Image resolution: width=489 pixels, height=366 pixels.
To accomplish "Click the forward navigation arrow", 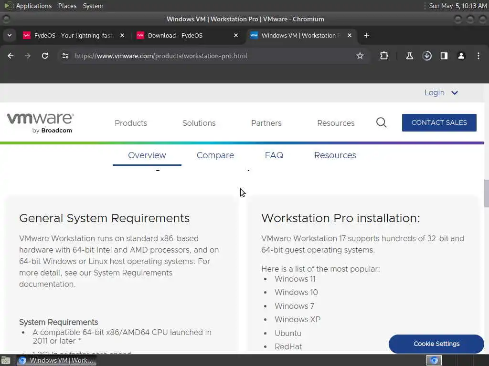I will 27,56.
